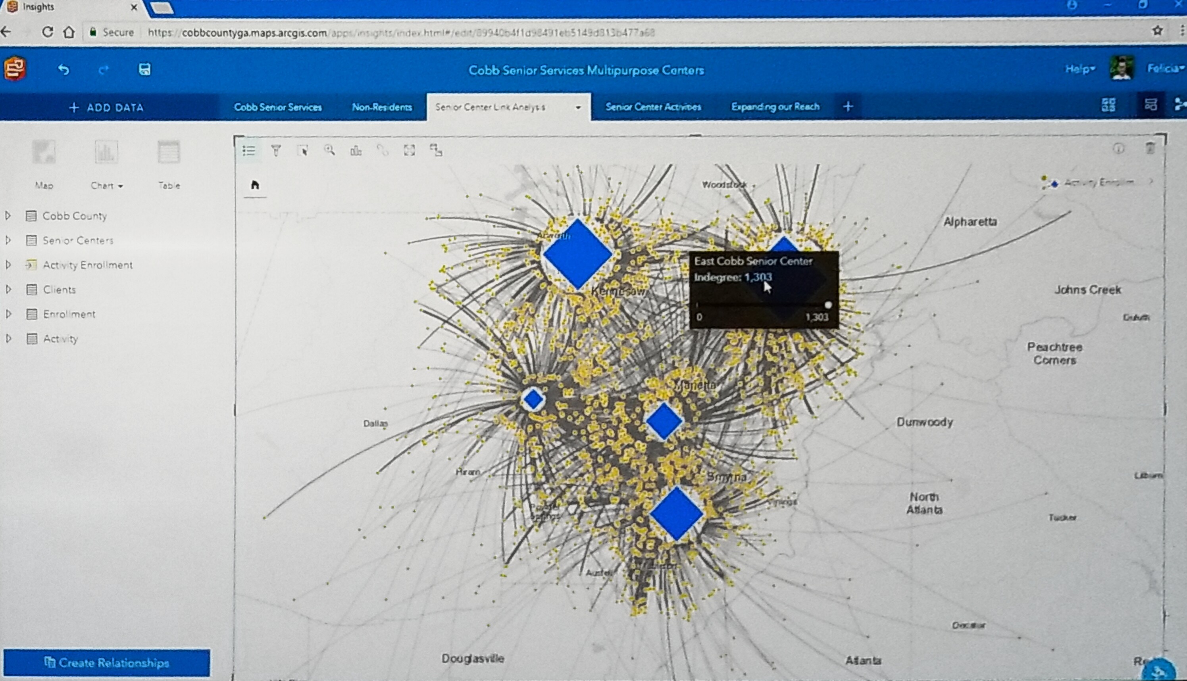Click Cobb Senior Services Multipurpose Centers title
1187x681 pixels.
coord(586,70)
